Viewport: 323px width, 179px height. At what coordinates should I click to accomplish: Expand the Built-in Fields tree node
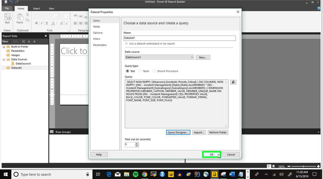(4, 47)
